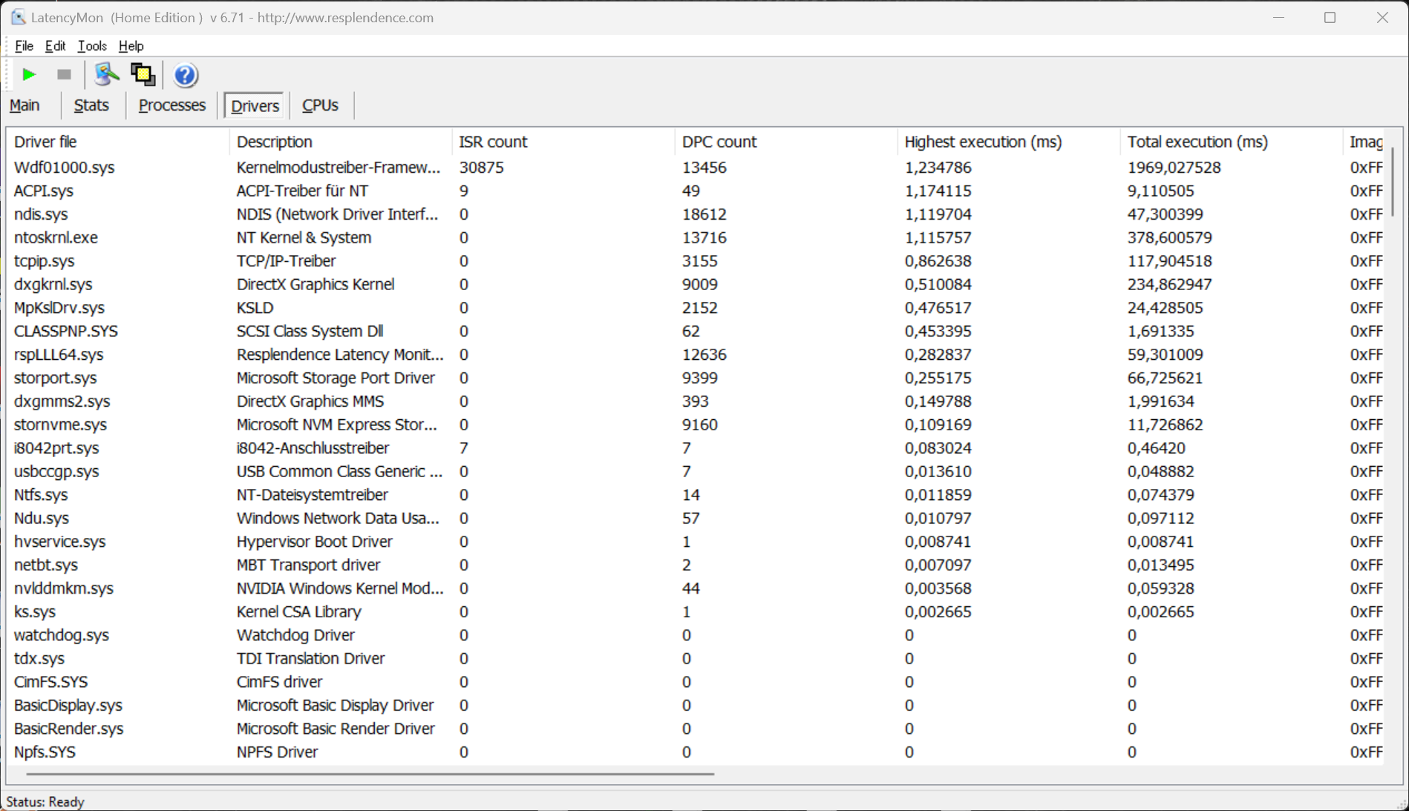Screen dimensions: 1409x811
Task: Select the ntoskrnl.exe row
Action: [695, 237]
